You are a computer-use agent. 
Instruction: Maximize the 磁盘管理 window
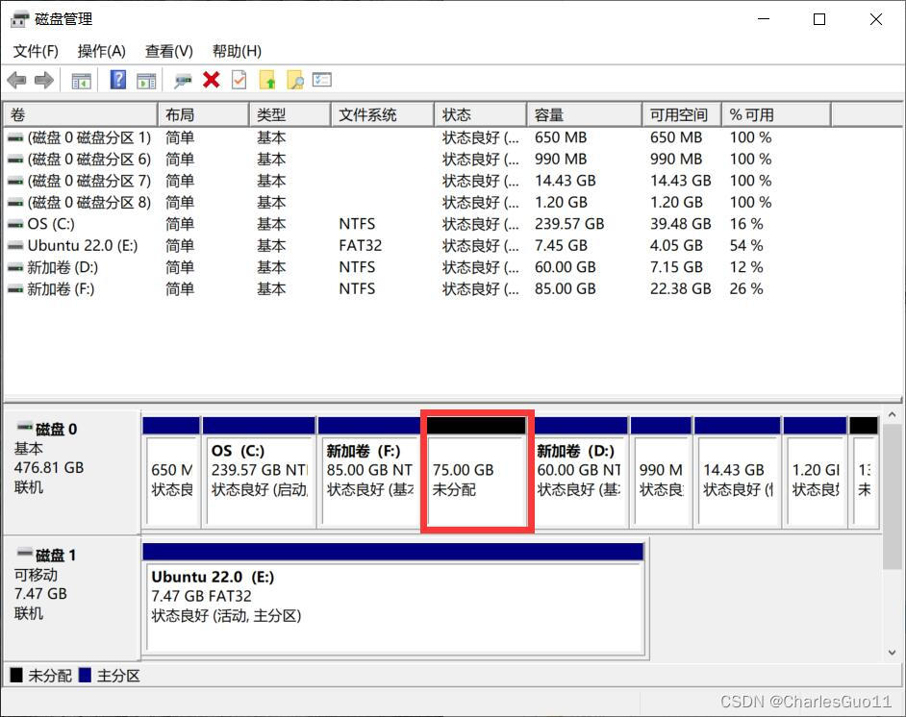[x=819, y=19]
